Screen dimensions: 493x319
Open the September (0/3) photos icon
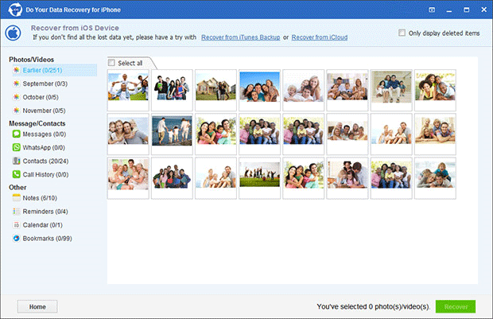point(16,84)
